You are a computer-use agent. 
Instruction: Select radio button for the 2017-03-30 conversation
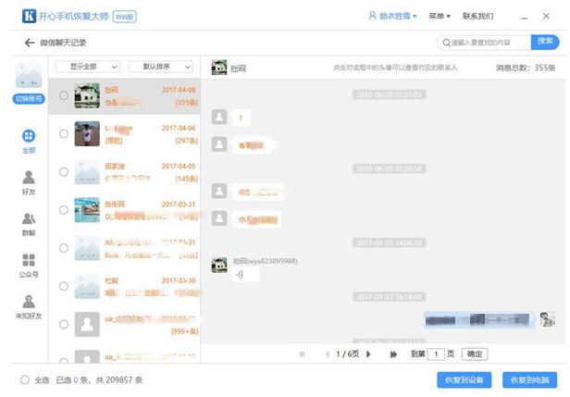(64, 286)
